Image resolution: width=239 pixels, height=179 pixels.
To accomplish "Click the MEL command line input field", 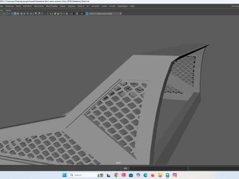I will coord(158,169).
